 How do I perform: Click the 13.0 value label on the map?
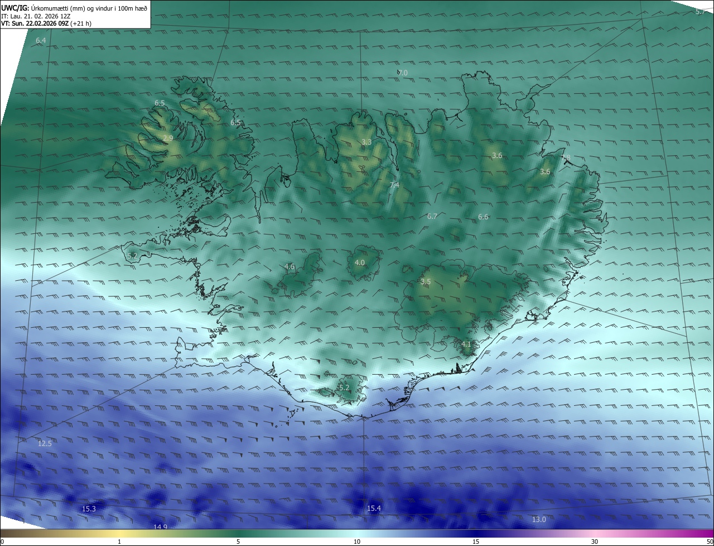pos(539,520)
